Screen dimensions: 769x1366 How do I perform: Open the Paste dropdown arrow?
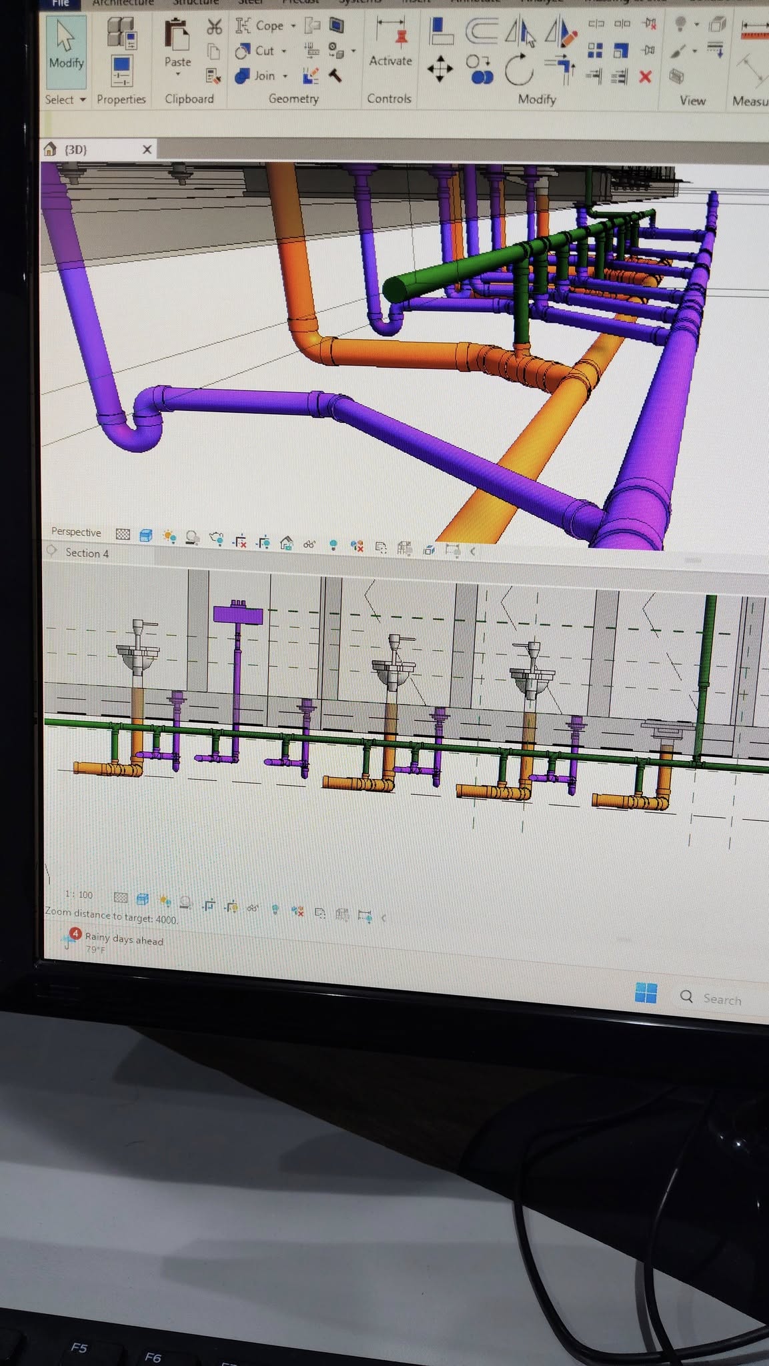[x=177, y=74]
